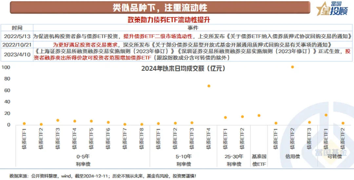Image resolution: width=354 pixels, height=180 pixels.
Task: Click the 事件 column header
Action: coord(193,28)
